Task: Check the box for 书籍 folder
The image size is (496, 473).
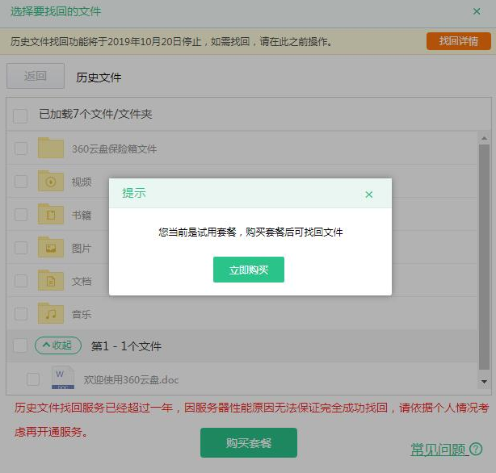Action: coord(21,215)
